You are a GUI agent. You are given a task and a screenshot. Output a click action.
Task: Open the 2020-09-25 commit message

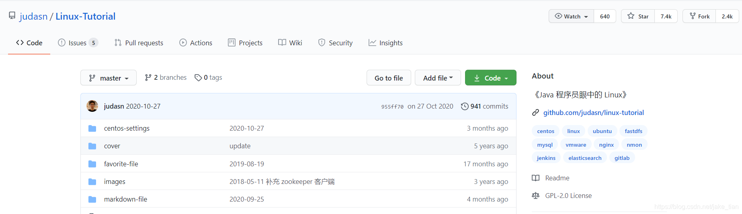click(x=247, y=199)
